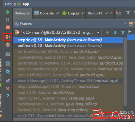The image size is (135, 122).
Task: Select the loop():136 Looper frame
Action: coord(68,92)
